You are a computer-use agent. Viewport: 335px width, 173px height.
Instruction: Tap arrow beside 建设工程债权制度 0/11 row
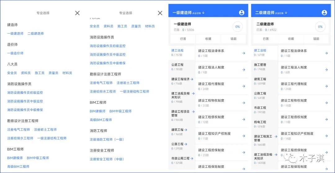(326, 119)
